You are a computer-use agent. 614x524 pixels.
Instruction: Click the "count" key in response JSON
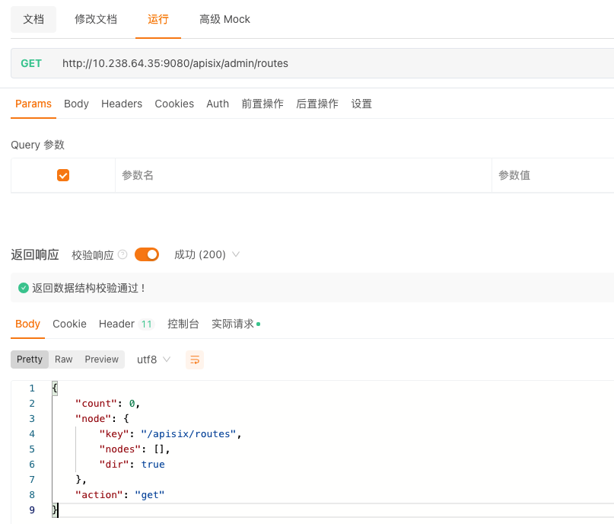tap(96, 404)
